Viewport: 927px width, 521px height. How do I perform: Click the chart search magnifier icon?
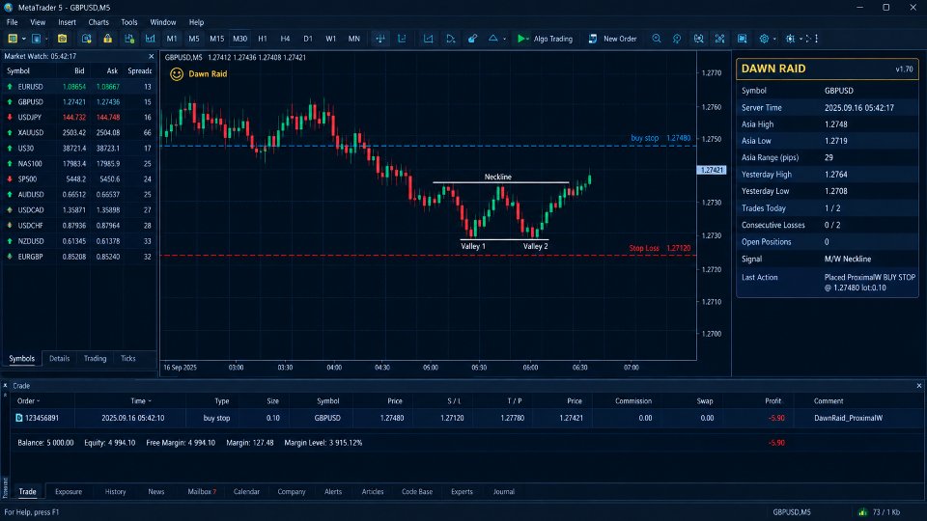tap(699, 39)
